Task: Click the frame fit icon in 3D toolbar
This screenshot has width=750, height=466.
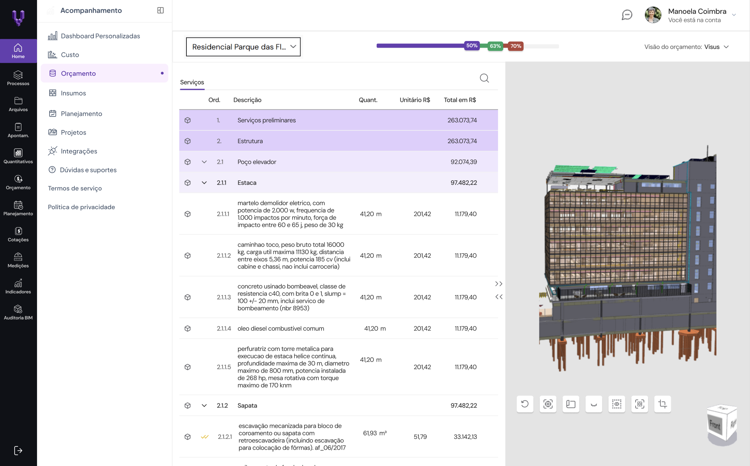Action: tap(640, 404)
